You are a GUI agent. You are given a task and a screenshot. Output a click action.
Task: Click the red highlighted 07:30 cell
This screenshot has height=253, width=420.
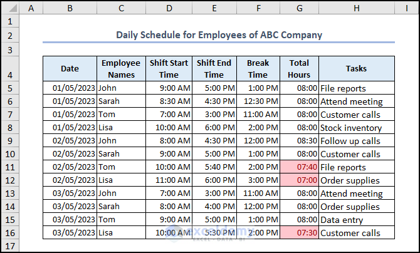click(x=300, y=233)
